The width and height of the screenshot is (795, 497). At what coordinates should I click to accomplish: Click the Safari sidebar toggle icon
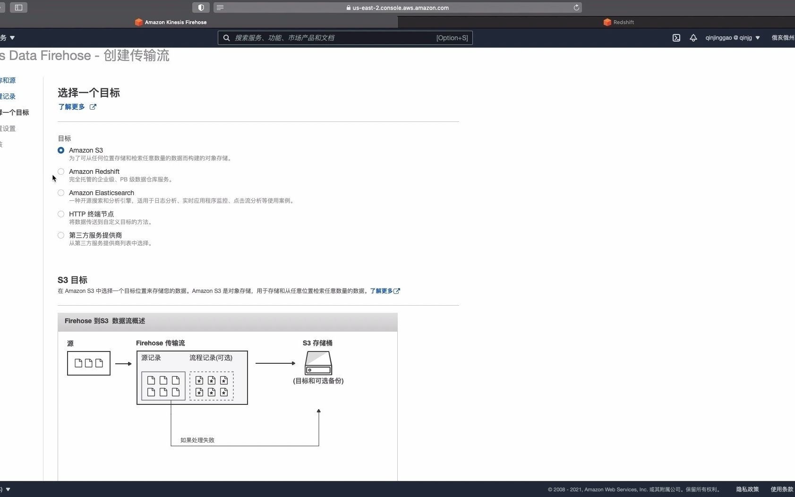(18, 8)
